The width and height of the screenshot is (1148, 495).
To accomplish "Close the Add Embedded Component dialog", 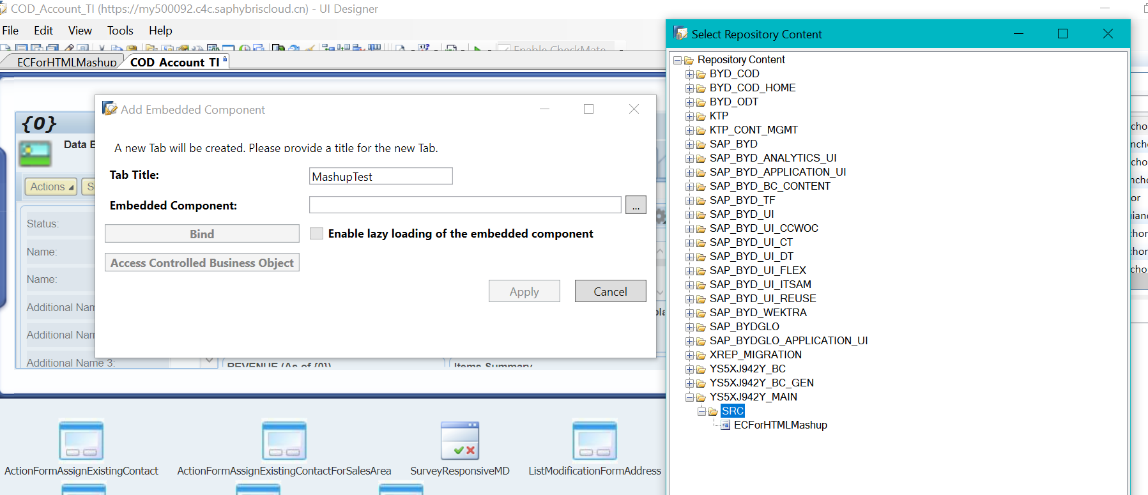I will 634,109.
